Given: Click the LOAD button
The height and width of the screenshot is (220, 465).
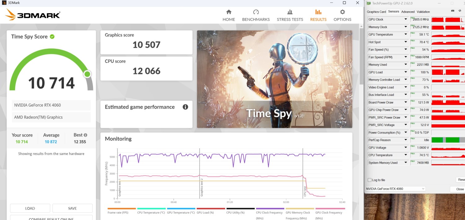Looking at the screenshot, I should tap(30, 208).
